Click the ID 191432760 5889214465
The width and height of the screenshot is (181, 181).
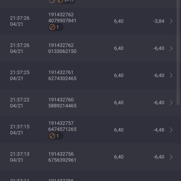pyautogui.click(x=62, y=103)
